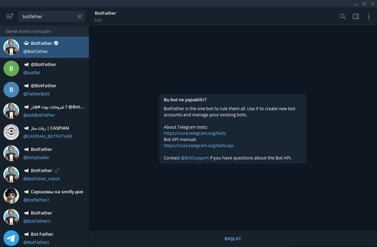Open the core.telegram.org/bots link
This screenshot has width=377, height=247.
194,133
